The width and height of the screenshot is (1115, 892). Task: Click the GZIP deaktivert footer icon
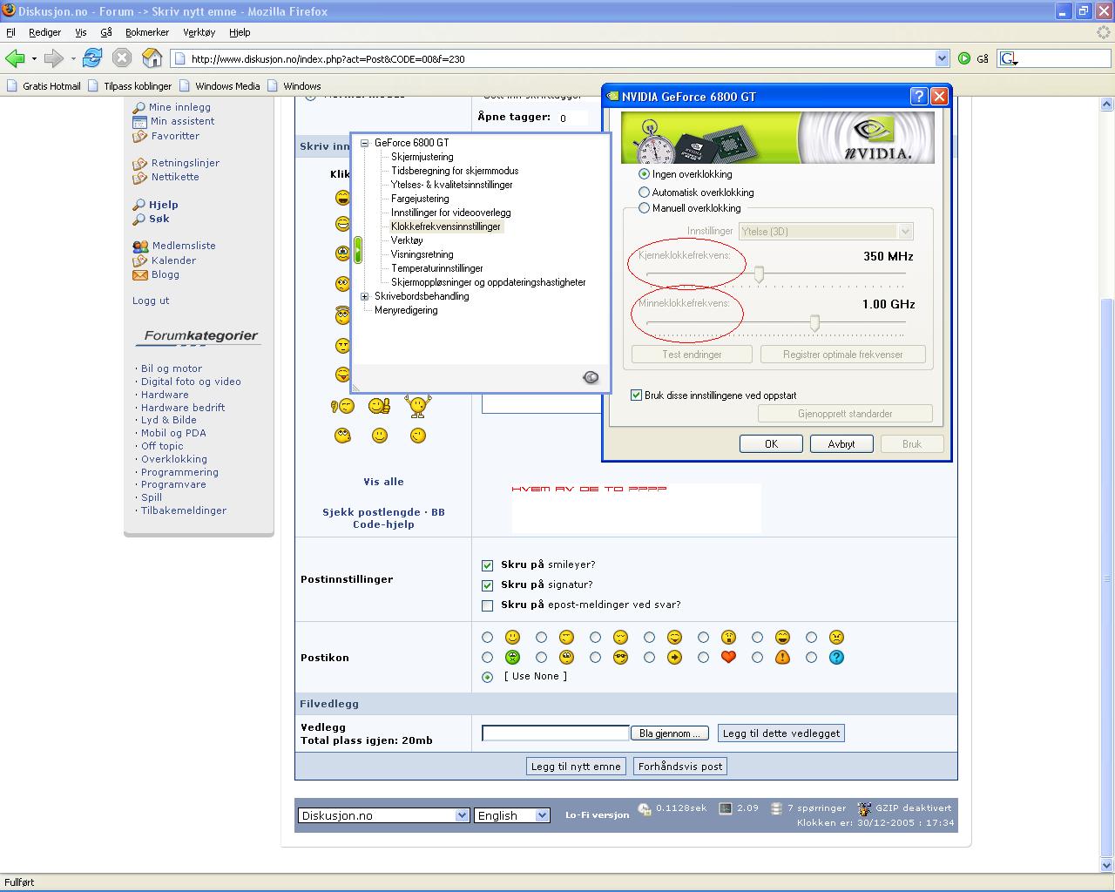pos(864,809)
